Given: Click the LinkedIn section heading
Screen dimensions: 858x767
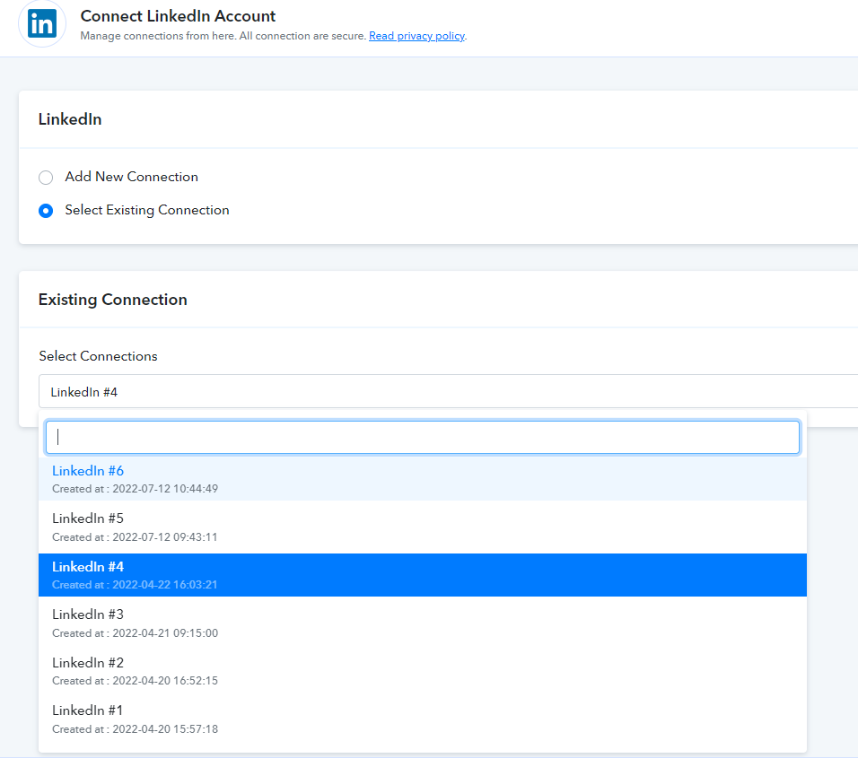Looking at the screenshot, I should coord(70,119).
